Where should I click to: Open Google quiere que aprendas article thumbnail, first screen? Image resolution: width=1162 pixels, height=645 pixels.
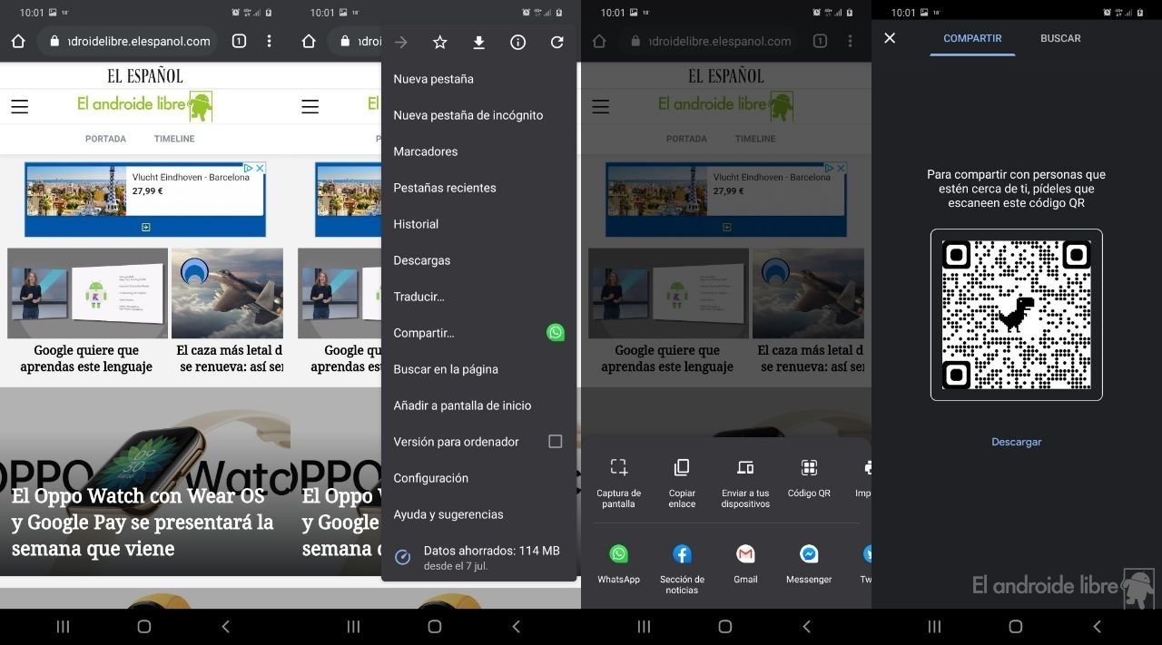click(87, 293)
